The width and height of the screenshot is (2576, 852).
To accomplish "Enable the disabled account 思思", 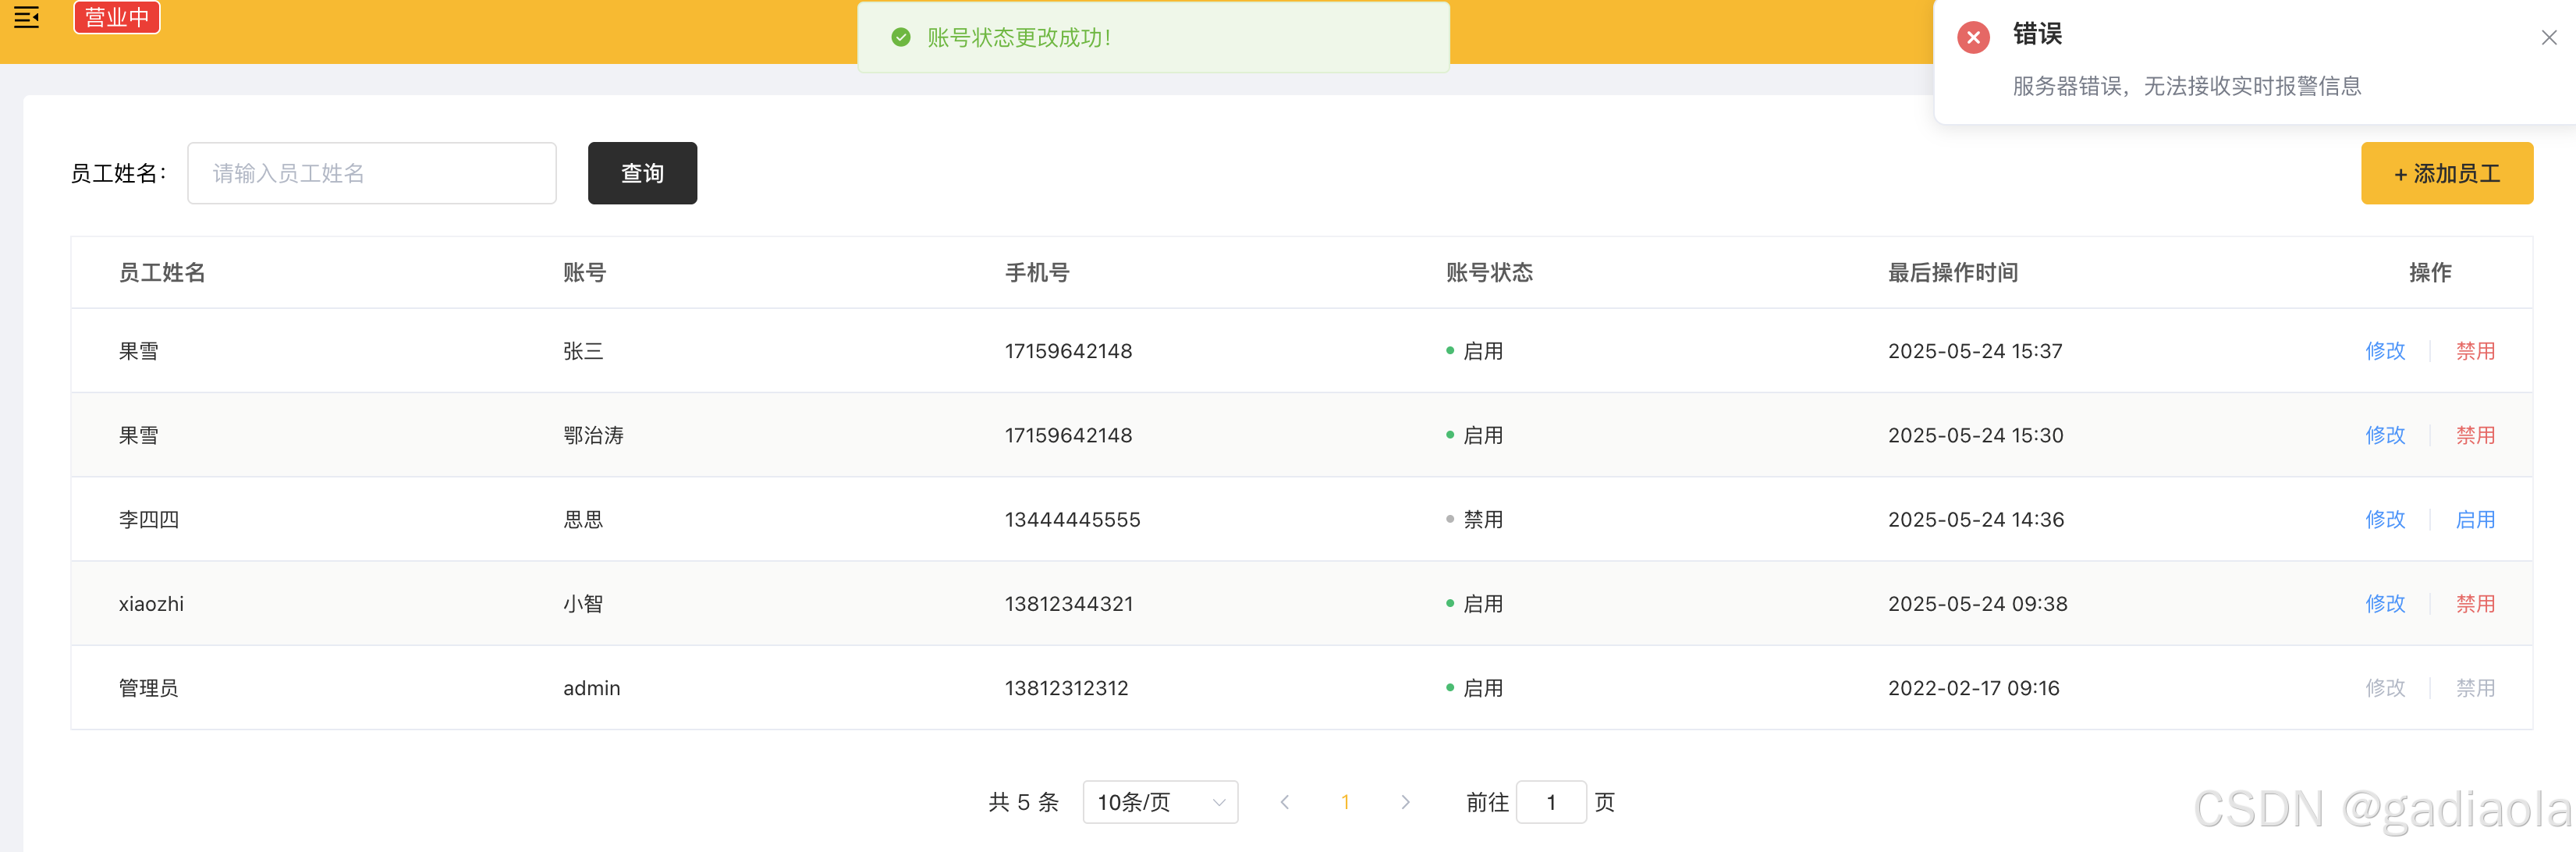I will (x=2475, y=520).
